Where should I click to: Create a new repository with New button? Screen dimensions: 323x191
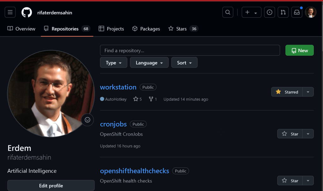(300, 50)
